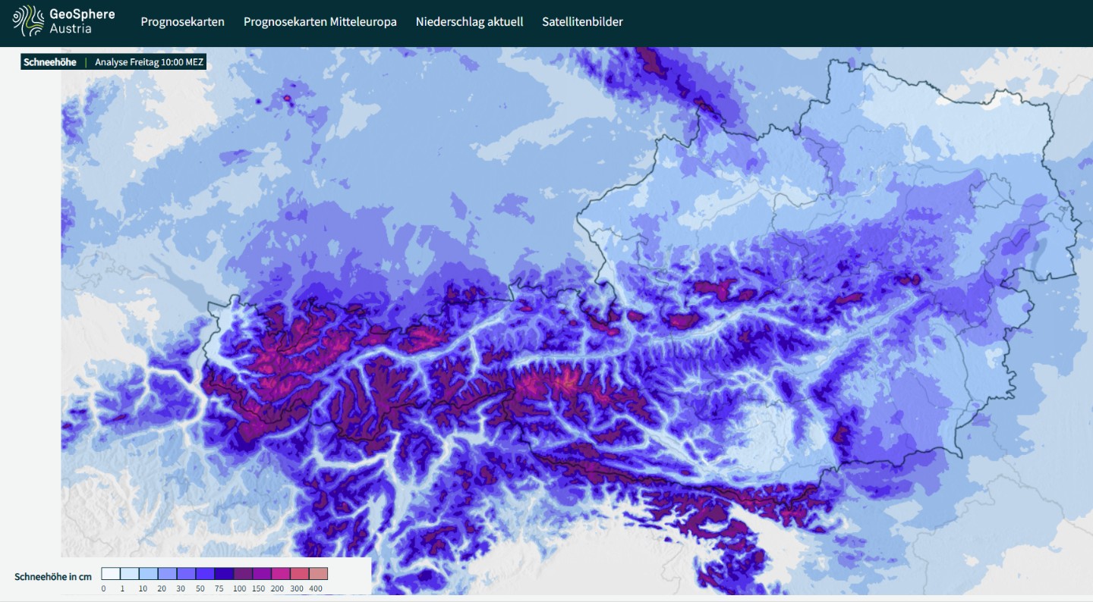Click the GeoSphere Austria logo
1093x602 pixels.
[64, 21]
